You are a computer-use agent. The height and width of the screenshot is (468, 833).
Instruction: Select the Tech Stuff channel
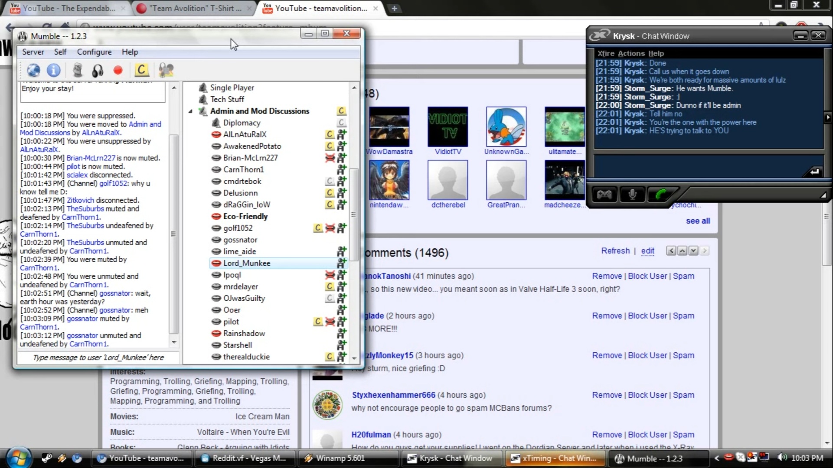[x=227, y=99]
